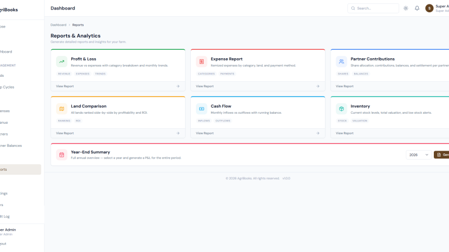This screenshot has width=449, height=252.
Task: Click the Generate year-end report button
Action: (442, 155)
